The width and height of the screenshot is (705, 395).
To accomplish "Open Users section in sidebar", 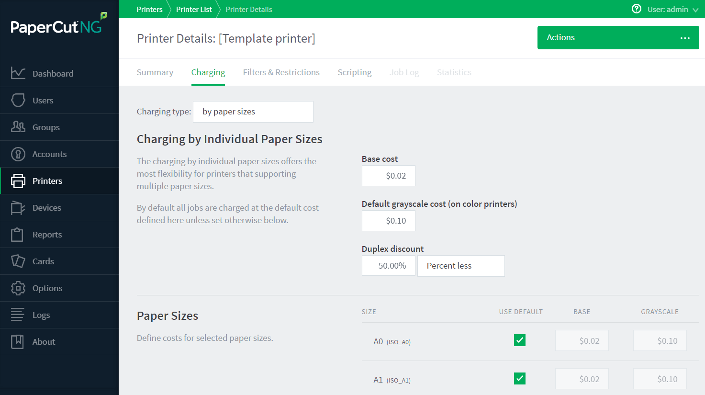I will (59, 100).
